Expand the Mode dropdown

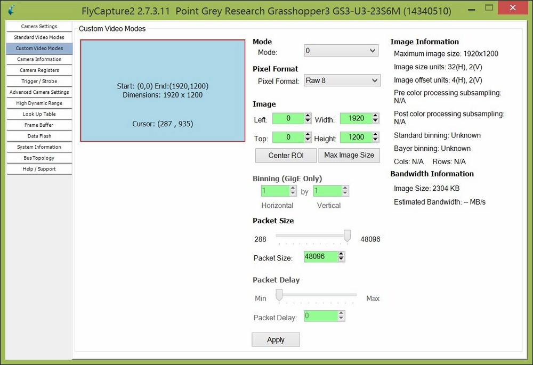coord(341,51)
